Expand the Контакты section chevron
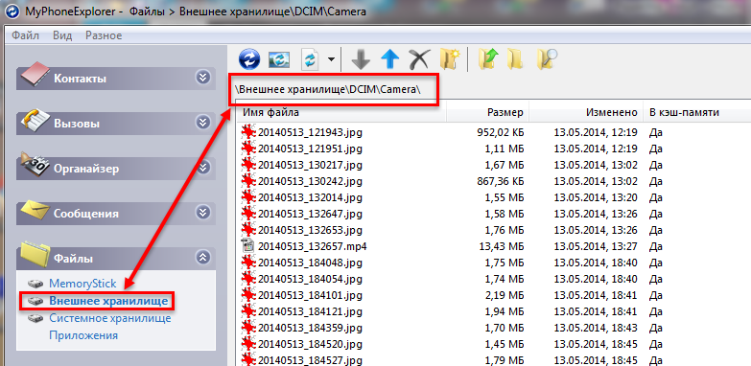The image size is (751, 366). [x=203, y=78]
